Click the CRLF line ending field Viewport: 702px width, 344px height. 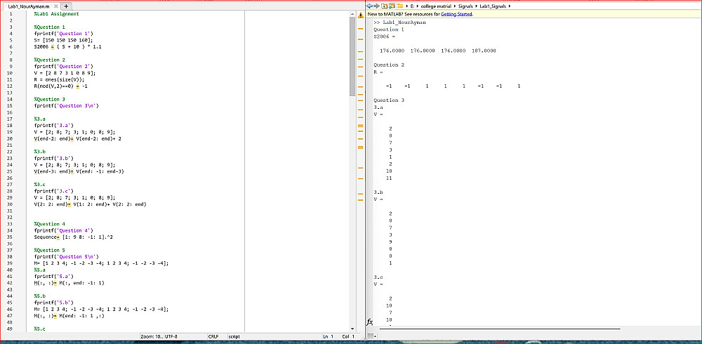tap(213, 336)
